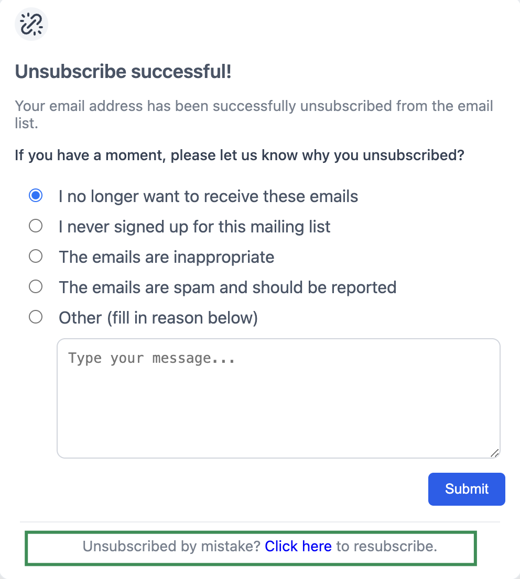Focus the "Type your message..." text area
The image size is (520, 579).
coord(278,398)
